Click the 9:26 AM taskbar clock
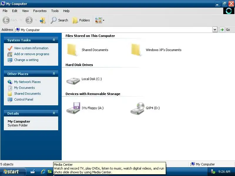The image size is (235, 176). pos(224,172)
